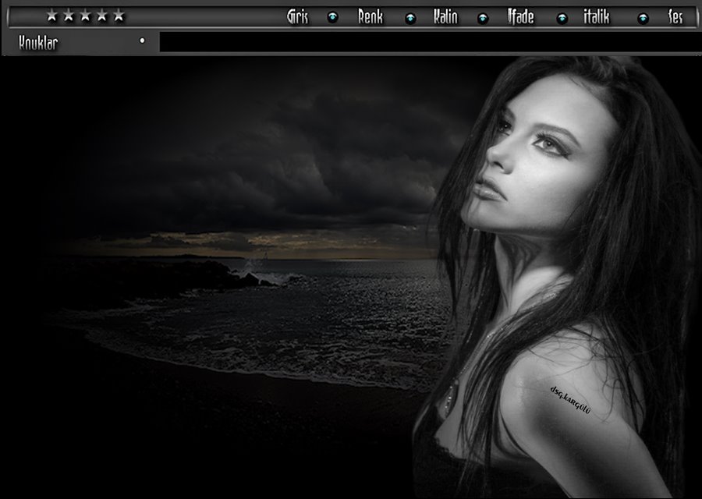Click the italik text button
This screenshot has width=702, height=499.
(597, 17)
